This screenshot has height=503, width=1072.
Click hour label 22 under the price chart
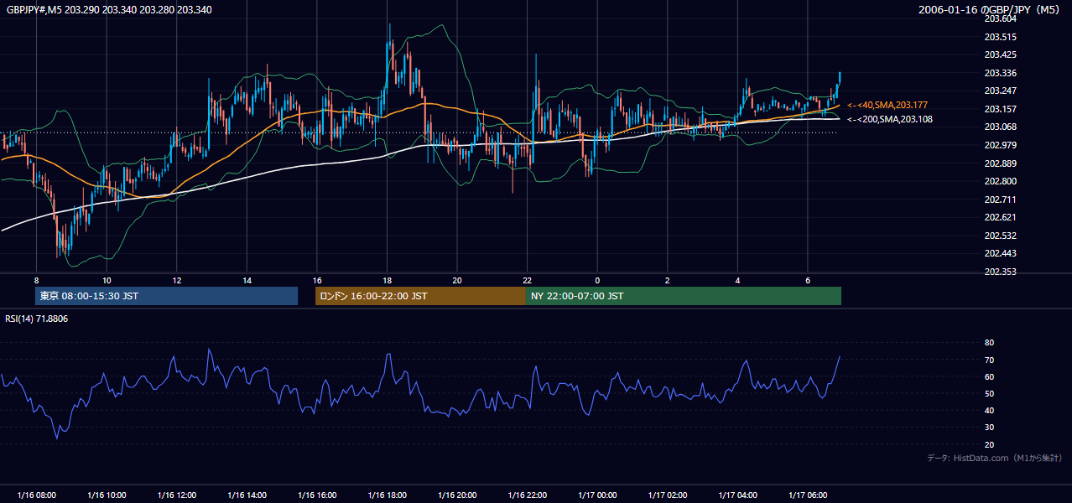(x=527, y=280)
